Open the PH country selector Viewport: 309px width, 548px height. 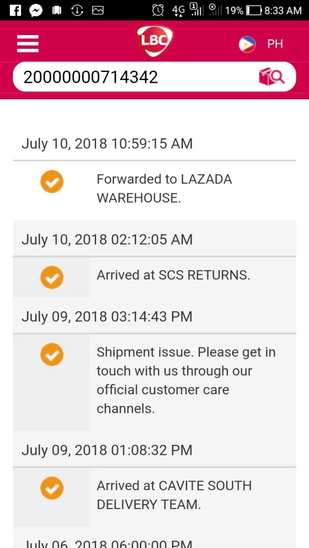click(275, 44)
